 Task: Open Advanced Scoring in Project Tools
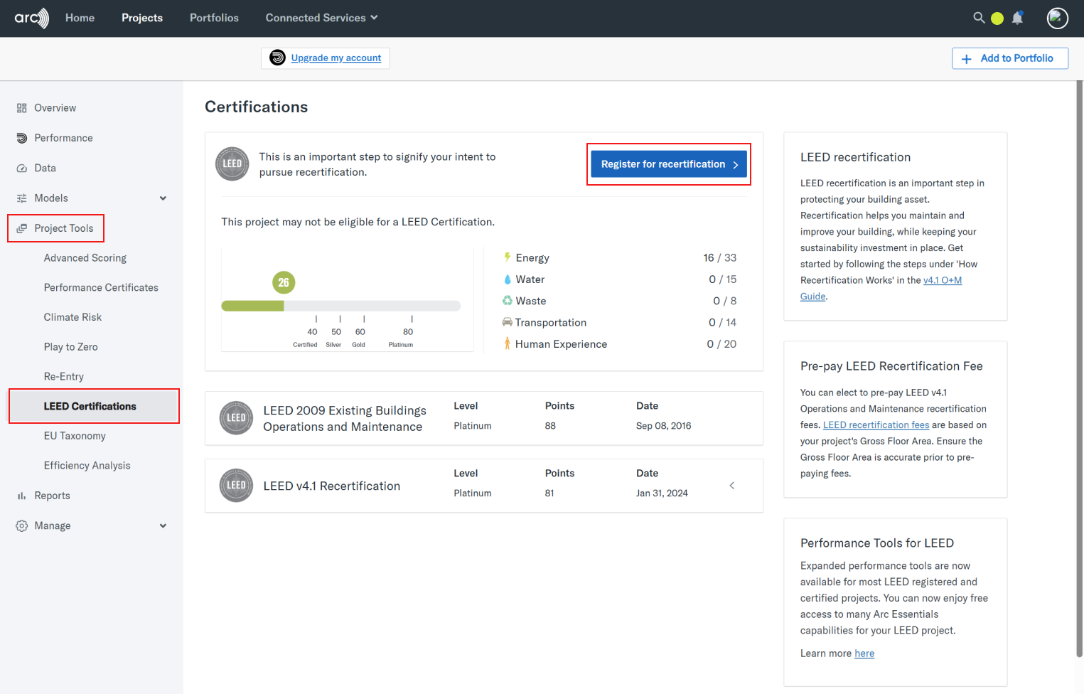click(85, 258)
